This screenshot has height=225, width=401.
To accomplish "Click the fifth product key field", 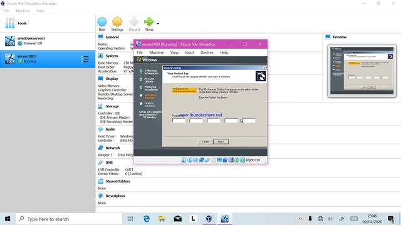I will [x=249, y=121].
